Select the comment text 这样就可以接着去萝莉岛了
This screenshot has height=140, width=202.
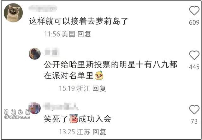click(79, 21)
